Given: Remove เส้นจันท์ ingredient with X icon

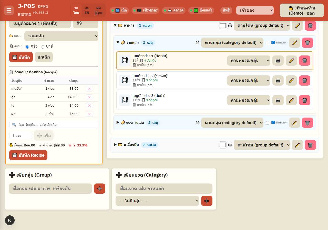Looking at the screenshot, I should [x=89, y=89].
